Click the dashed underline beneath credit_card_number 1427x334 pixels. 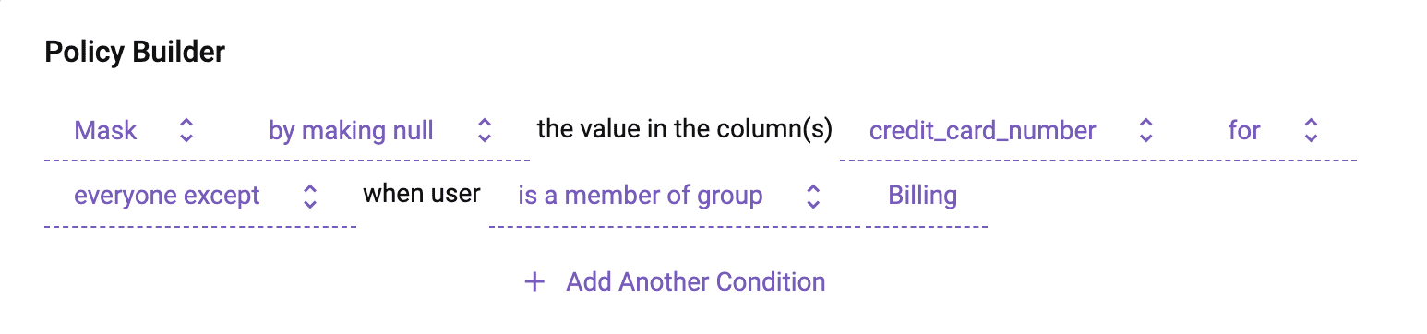coord(1018,161)
